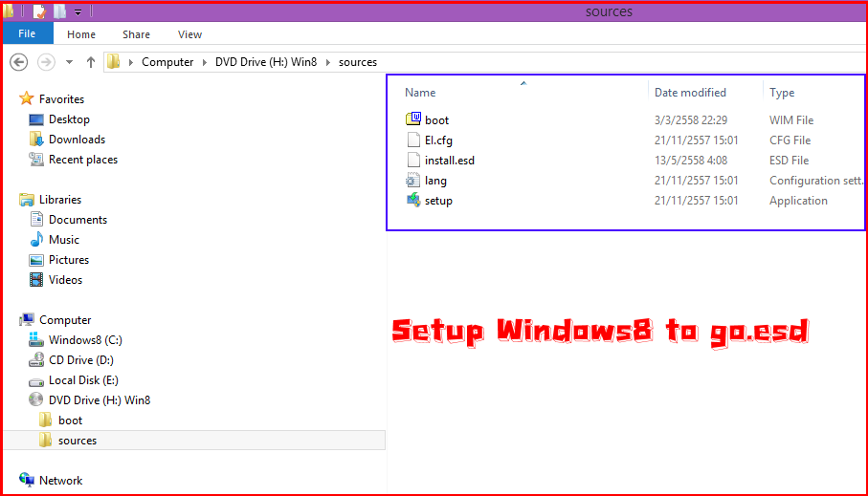868x496 pixels.
Task: Open Local Disk (E:)
Action: click(x=83, y=379)
